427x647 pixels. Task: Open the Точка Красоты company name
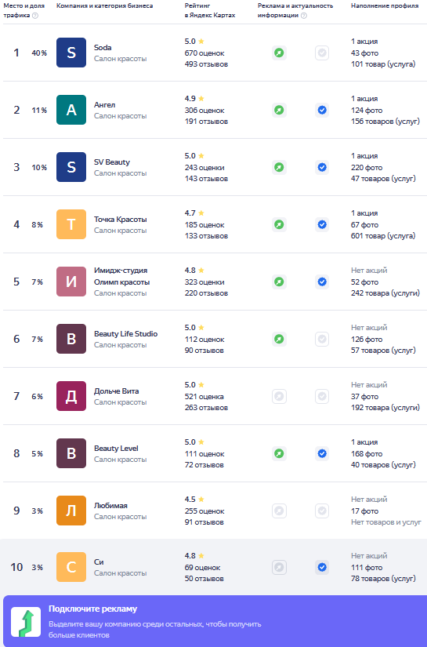[x=121, y=219]
